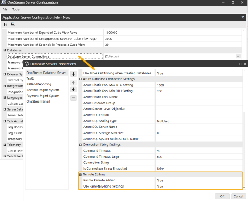Open the collection editor ellipsis button

tap(238, 56)
